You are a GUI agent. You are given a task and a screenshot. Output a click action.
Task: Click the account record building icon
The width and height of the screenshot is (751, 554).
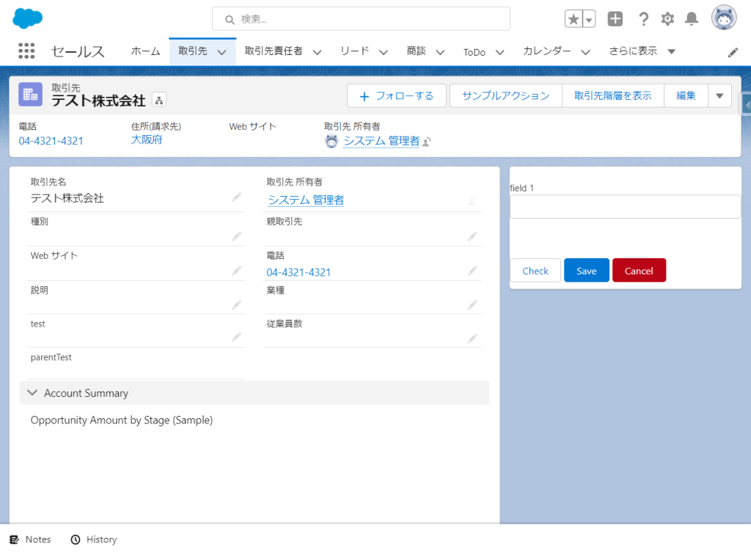30,95
